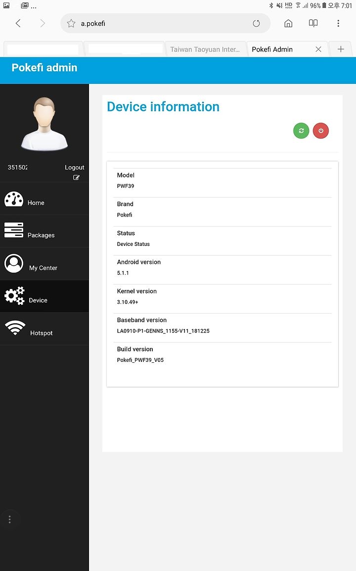Click the gallery notification icon in status bar
Image resolution: width=356 pixels, height=571 pixels.
click(x=6, y=5)
